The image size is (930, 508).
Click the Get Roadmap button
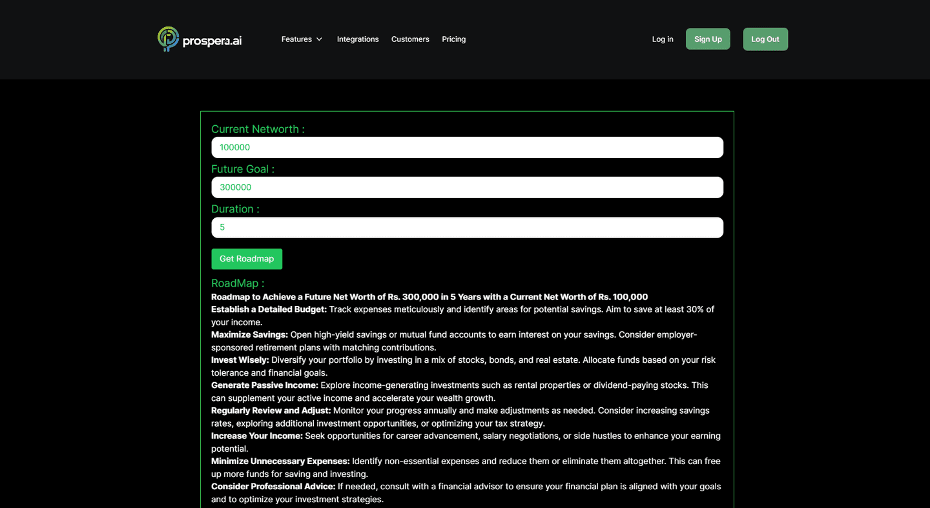point(247,259)
